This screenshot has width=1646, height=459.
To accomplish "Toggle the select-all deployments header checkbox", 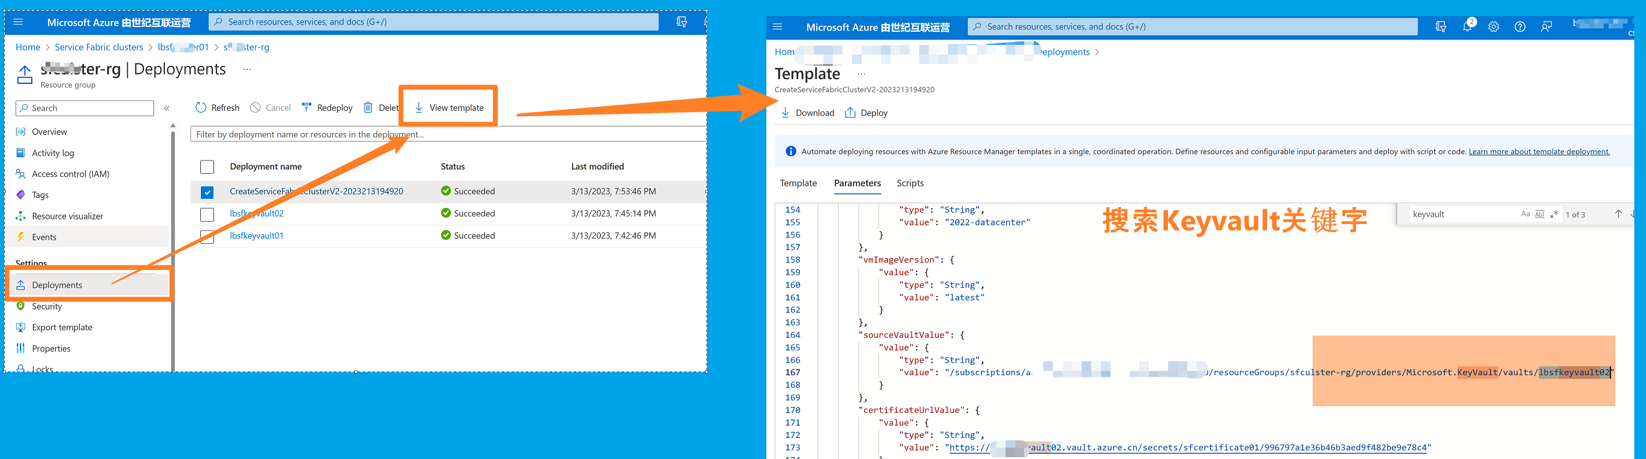I will (x=207, y=167).
